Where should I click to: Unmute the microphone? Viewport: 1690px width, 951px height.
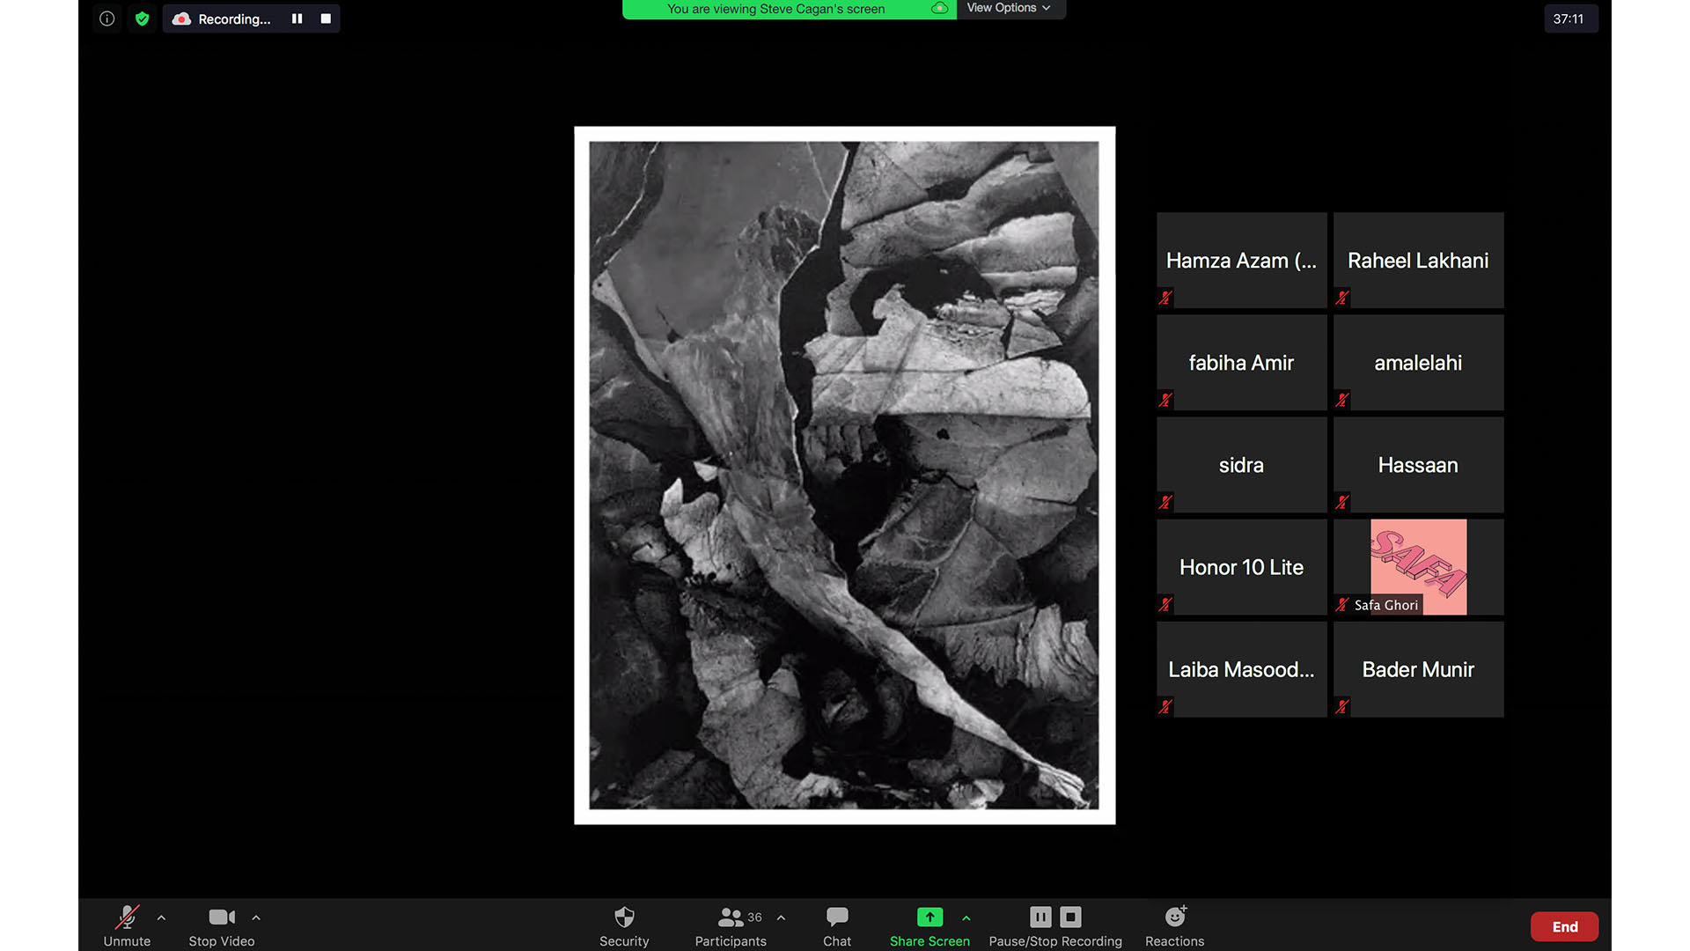click(x=127, y=926)
